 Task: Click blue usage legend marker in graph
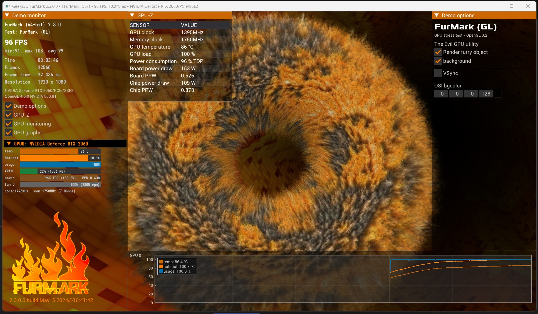click(161, 271)
